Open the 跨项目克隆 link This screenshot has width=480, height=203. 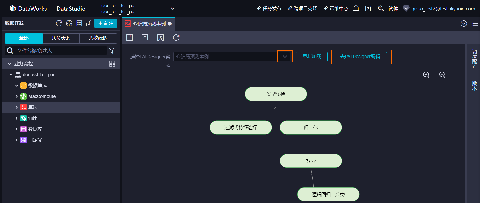coord(303,9)
